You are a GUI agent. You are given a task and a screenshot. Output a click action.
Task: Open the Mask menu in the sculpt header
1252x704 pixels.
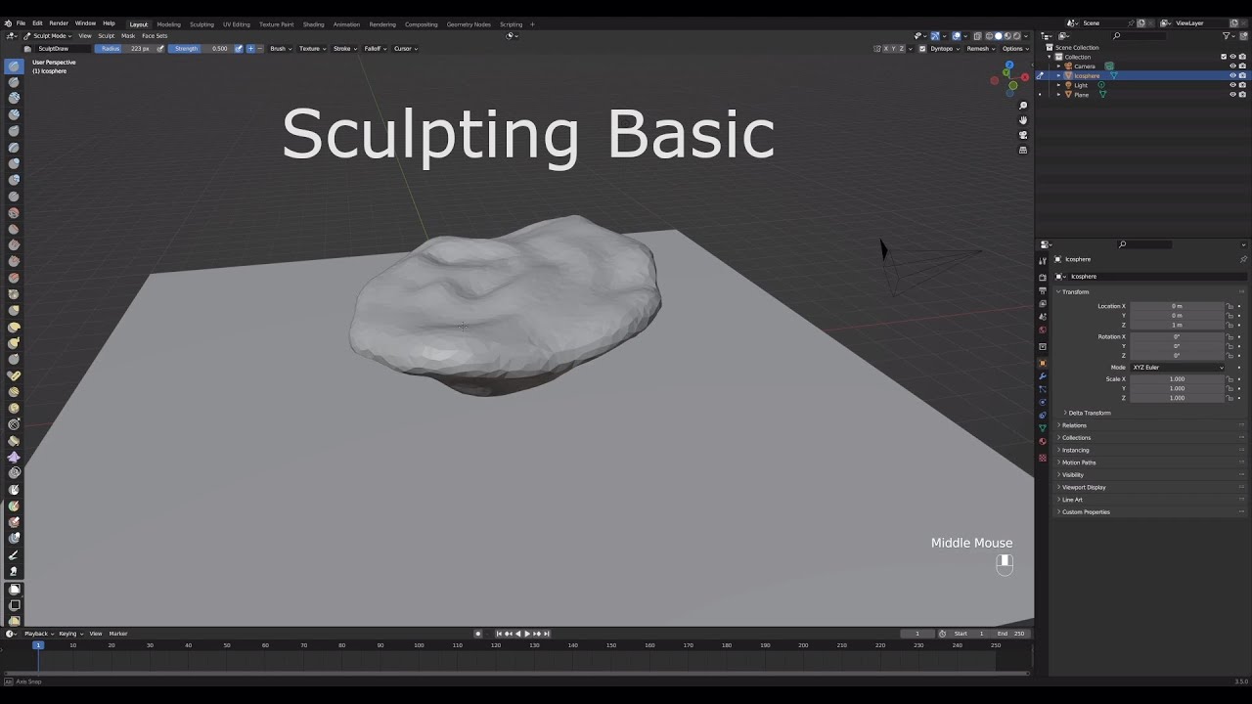click(128, 35)
